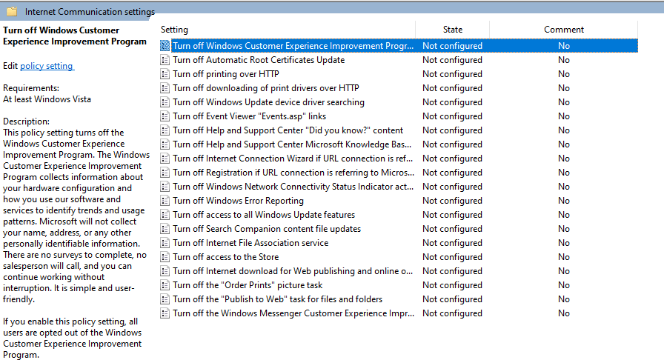The image size is (664, 360).
Task: Click policy icon beside Turn off downloading of print drivers
Action: (165, 88)
